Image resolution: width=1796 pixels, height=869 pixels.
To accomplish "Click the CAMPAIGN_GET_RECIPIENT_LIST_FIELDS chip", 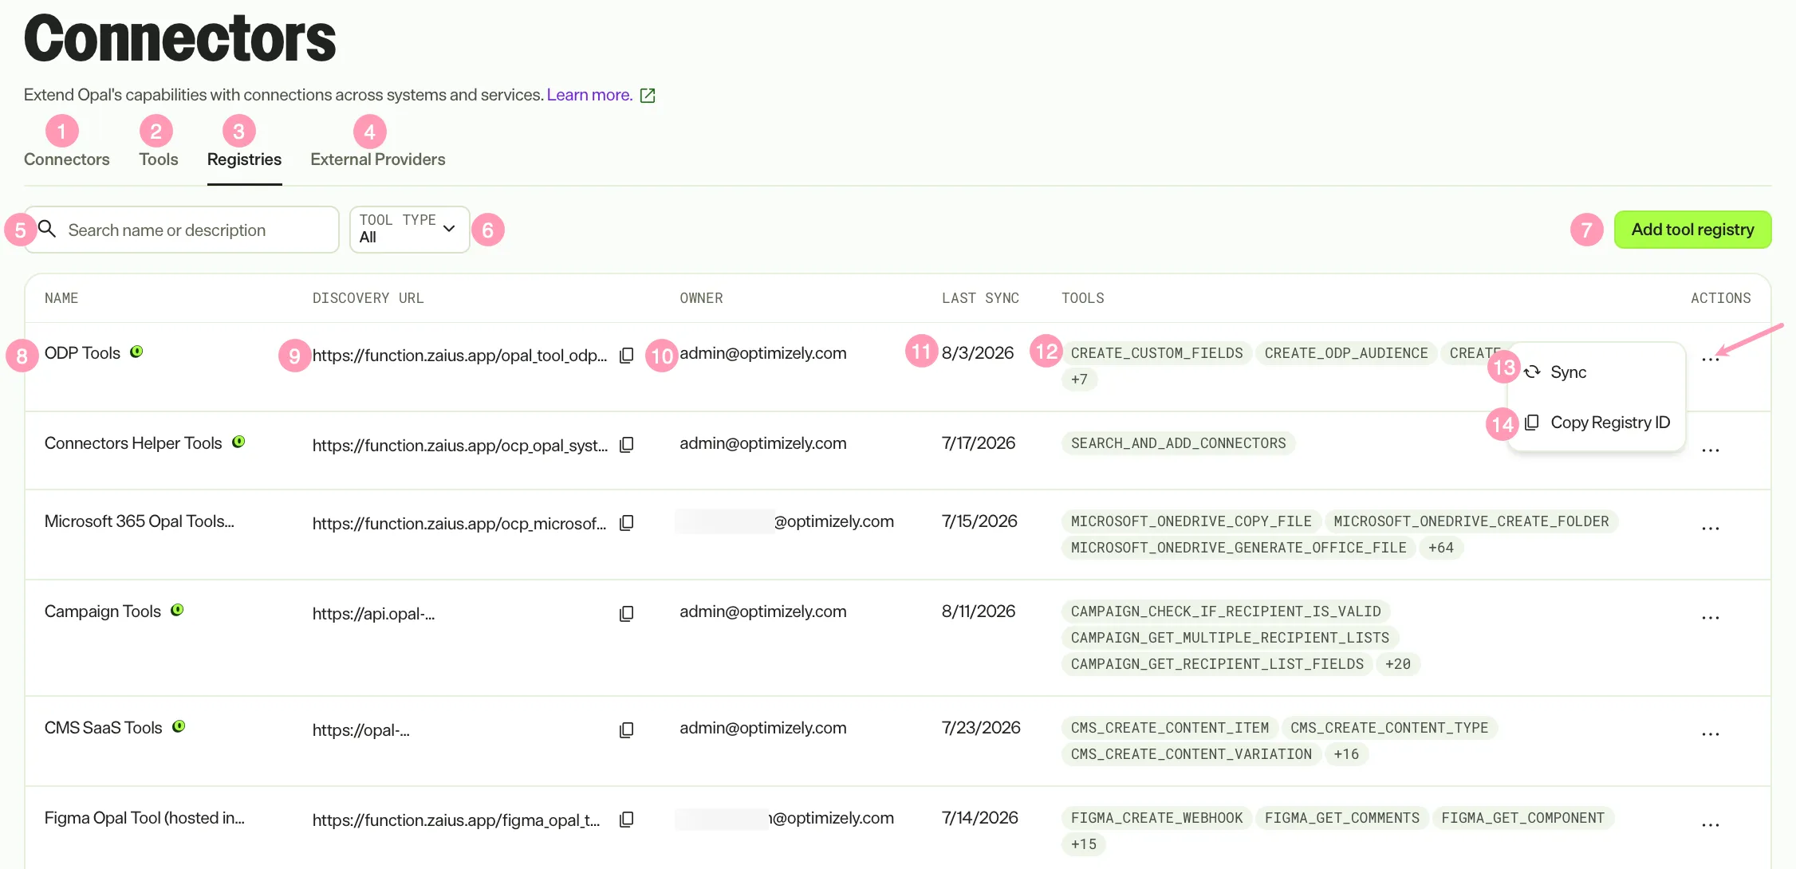I will coord(1217,664).
